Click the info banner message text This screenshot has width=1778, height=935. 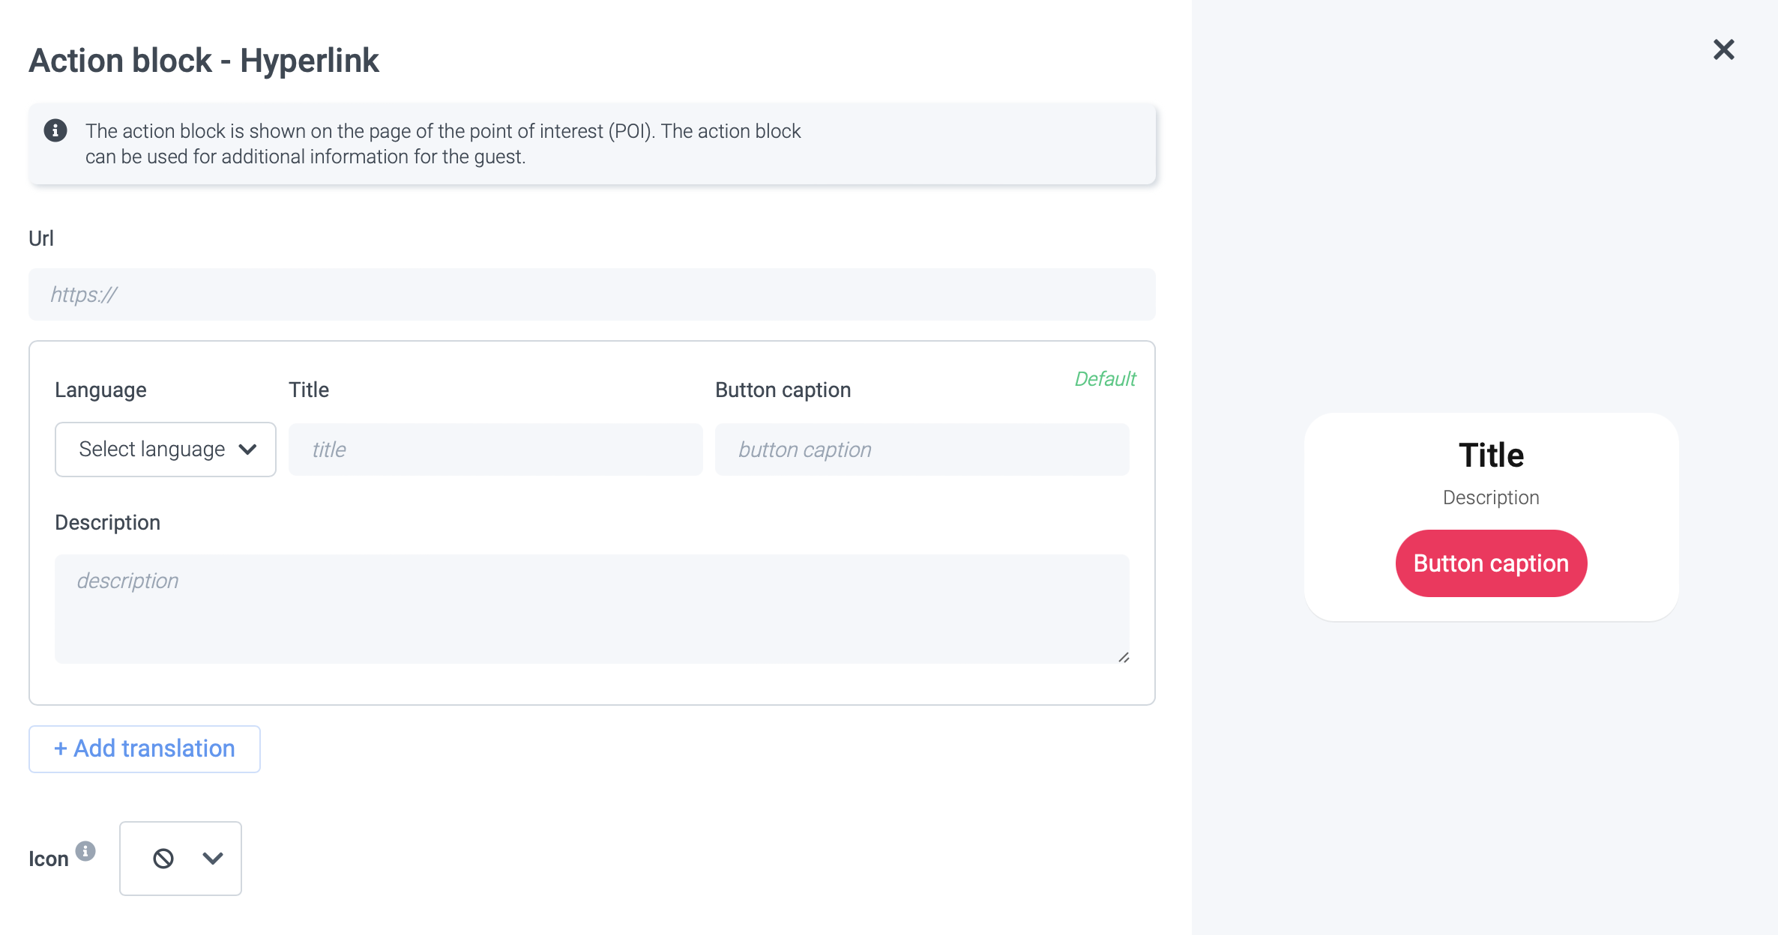pyautogui.click(x=443, y=144)
